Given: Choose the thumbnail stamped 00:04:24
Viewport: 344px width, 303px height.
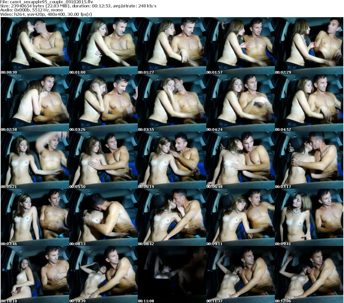Looking at the screenshot, I should [x=241, y=103].
